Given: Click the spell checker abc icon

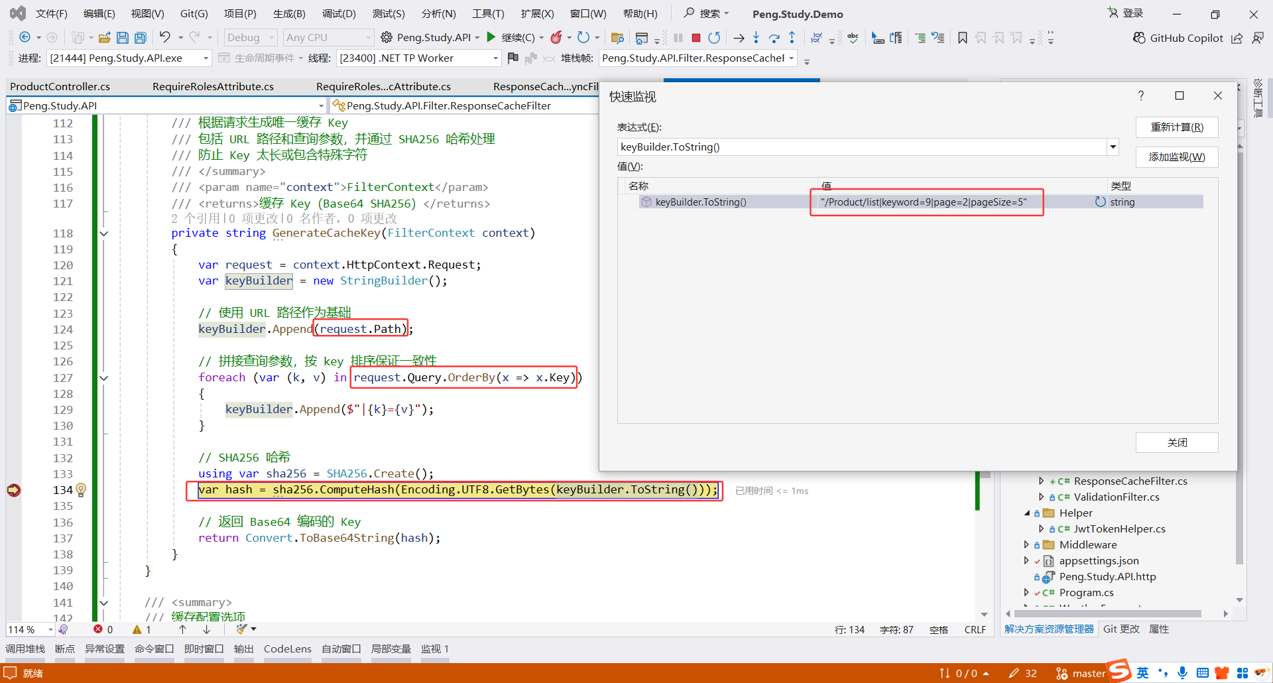Looking at the screenshot, I should tap(853, 38).
